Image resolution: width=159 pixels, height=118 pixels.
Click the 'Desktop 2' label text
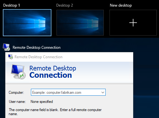click(65, 5)
